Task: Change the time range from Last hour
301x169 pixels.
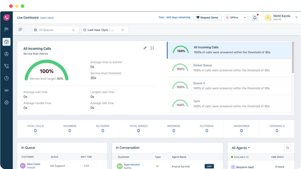Action: coord(105,30)
